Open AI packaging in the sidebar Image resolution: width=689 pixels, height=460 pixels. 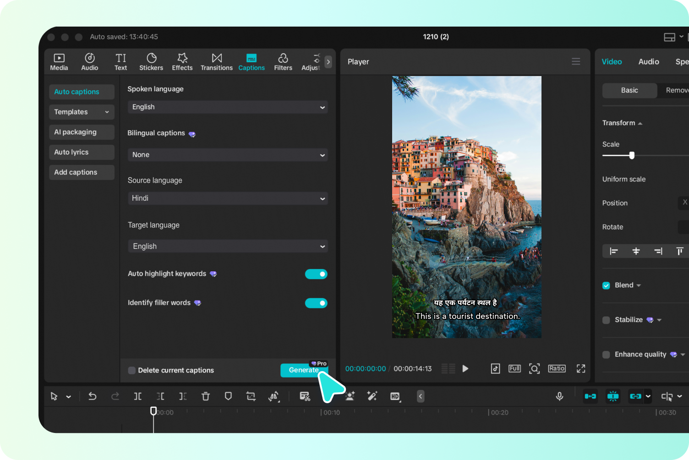pyautogui.click(x=82, y=132)
